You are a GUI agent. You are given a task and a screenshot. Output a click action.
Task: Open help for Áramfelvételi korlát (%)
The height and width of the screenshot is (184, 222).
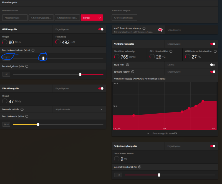(x=140, y=167)
